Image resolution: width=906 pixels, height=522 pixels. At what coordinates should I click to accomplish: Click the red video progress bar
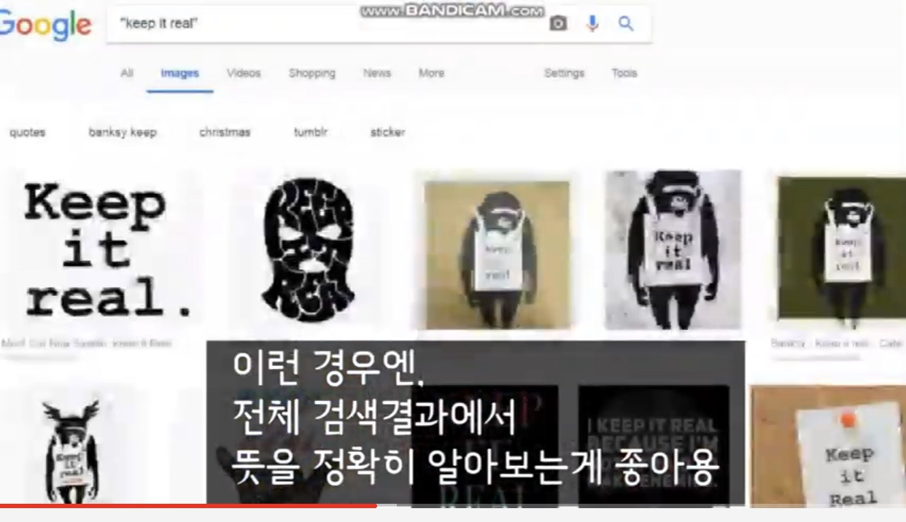click(188, 505)
